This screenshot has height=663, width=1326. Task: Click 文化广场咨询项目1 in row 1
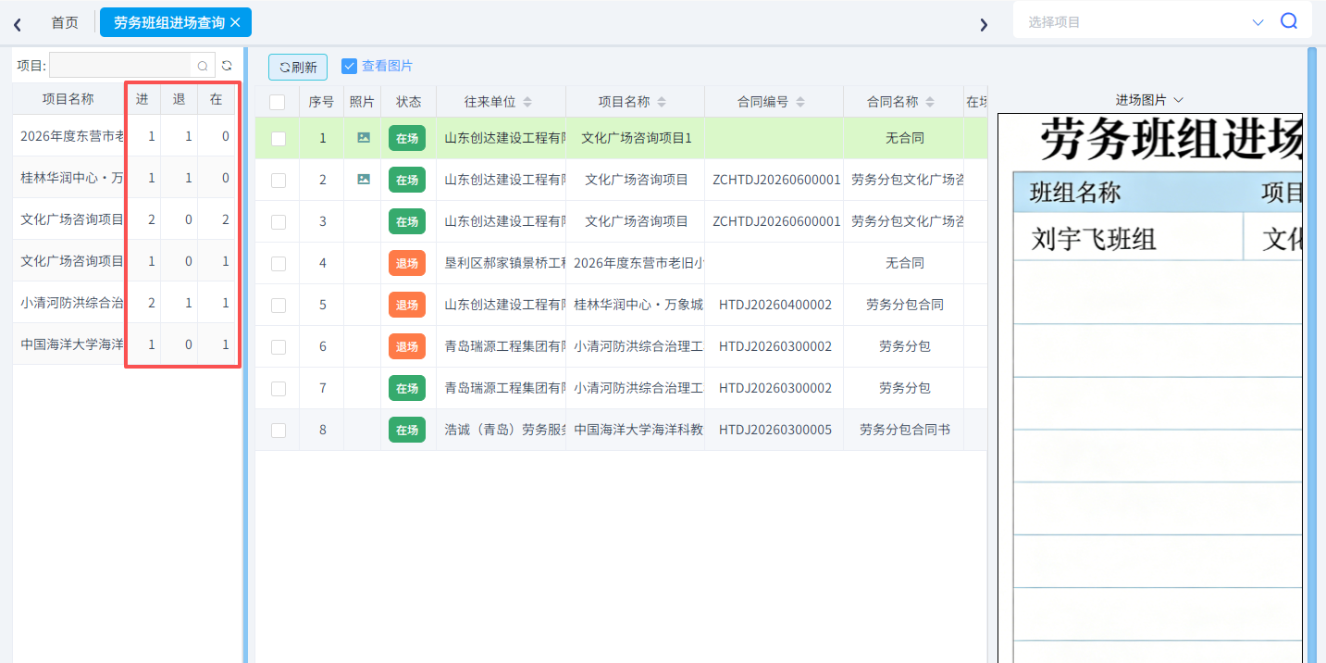[x=637, y=138]
